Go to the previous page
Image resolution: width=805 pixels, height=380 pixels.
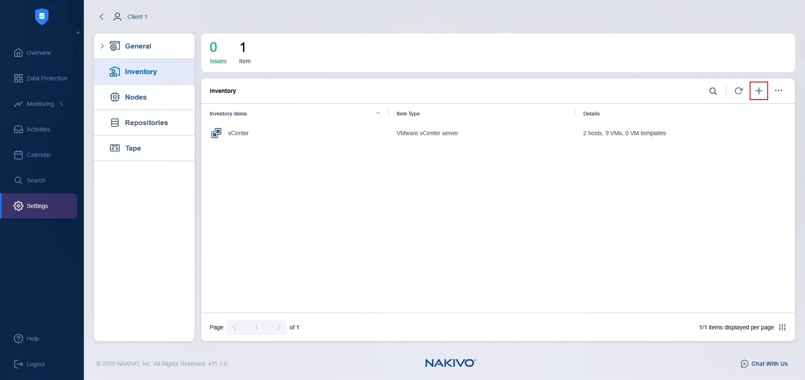pos(235,327)
